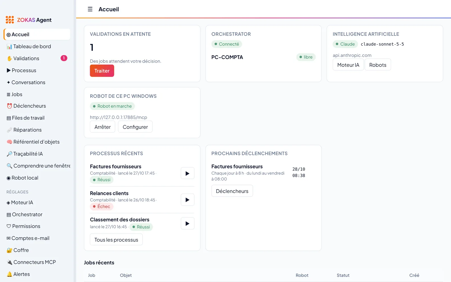This screenshot has height=282, width=451.
Task: Run the Classement des dossiers process
Action: 187,224
